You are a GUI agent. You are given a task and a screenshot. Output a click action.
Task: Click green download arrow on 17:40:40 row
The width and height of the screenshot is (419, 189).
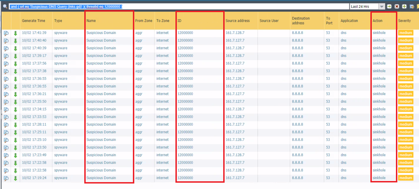pyautogui.click(x=15, y=41)
